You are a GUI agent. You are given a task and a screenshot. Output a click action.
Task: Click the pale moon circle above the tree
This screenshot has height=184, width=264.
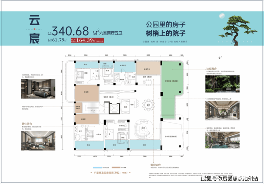[222, 16]
